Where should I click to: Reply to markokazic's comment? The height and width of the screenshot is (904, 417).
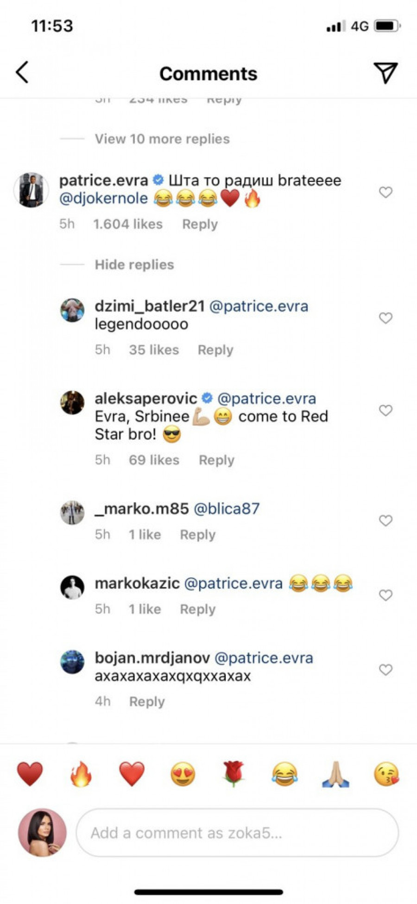197,609
